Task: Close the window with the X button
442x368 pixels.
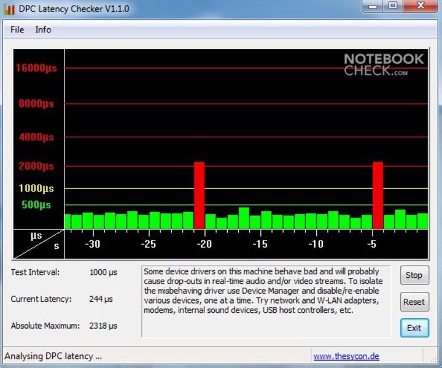Action: click(x=421, y=6)
